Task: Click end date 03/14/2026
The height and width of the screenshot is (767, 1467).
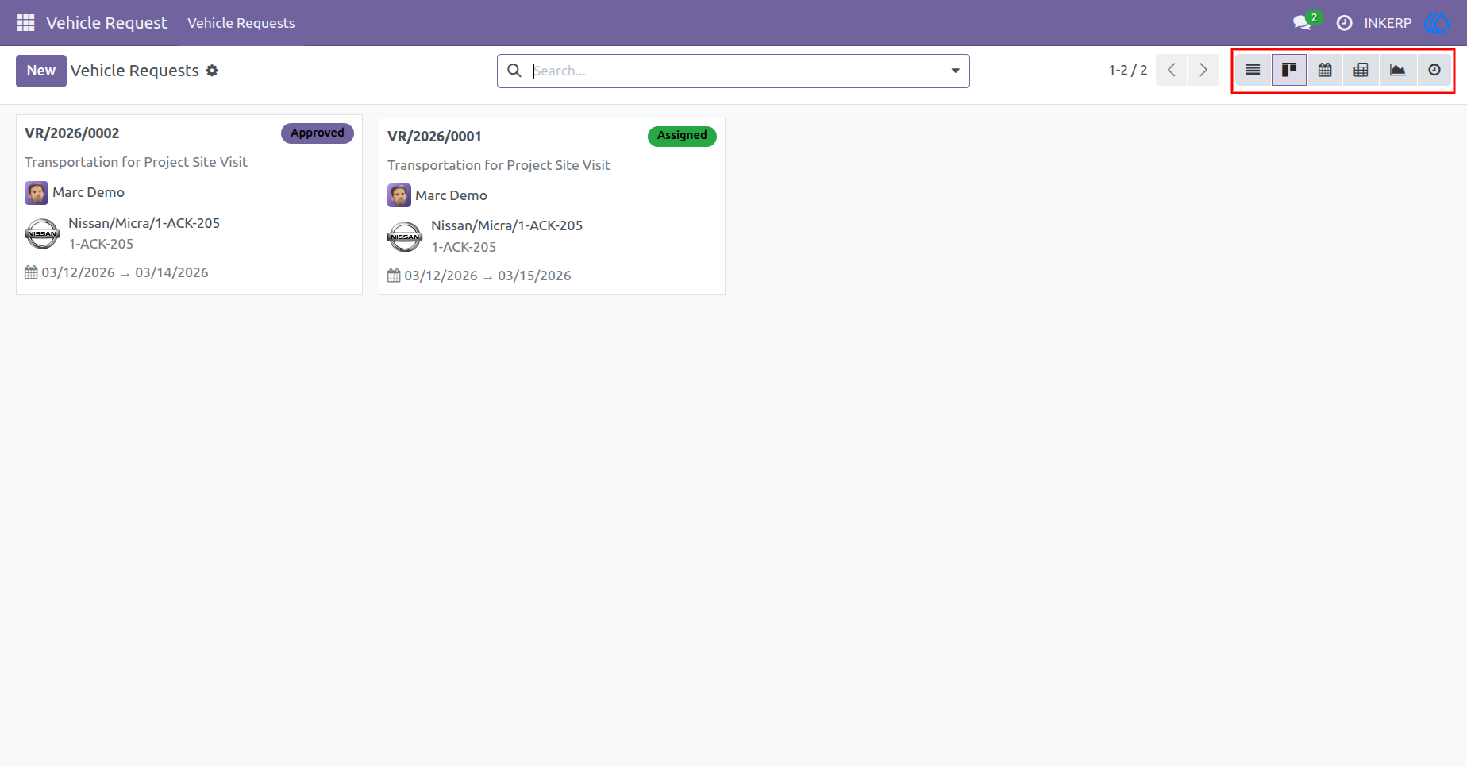Action: pos(171,272)
